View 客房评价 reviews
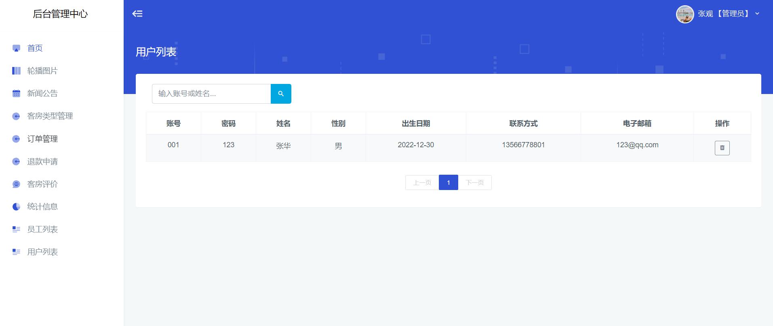The image size is (773, 326). [x=42, y=184]
